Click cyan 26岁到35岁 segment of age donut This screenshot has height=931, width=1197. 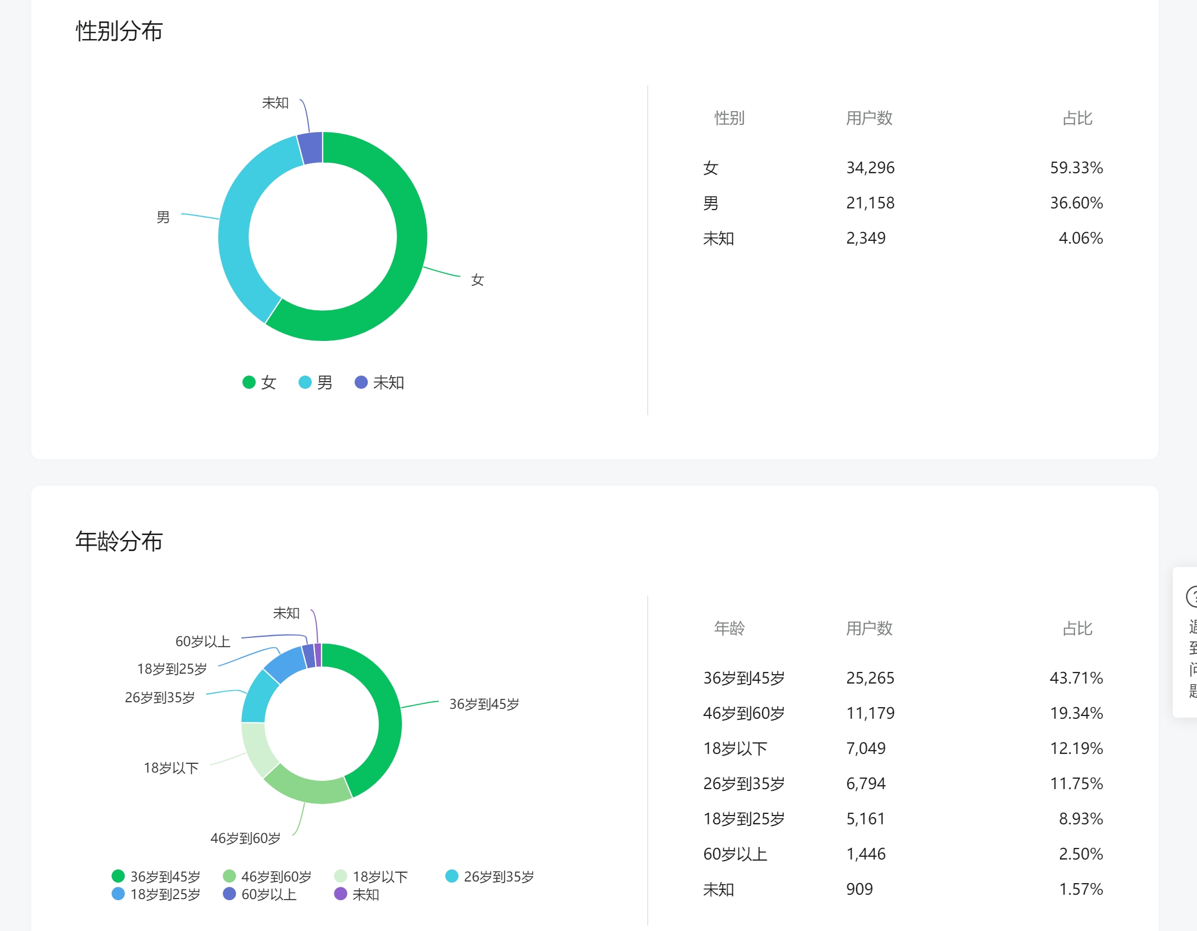pos(257,698)
